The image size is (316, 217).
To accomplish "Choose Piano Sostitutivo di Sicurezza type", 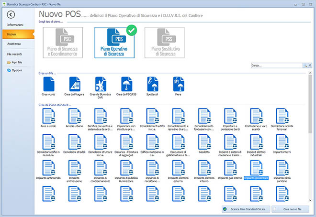I will [x=165, y=42].
